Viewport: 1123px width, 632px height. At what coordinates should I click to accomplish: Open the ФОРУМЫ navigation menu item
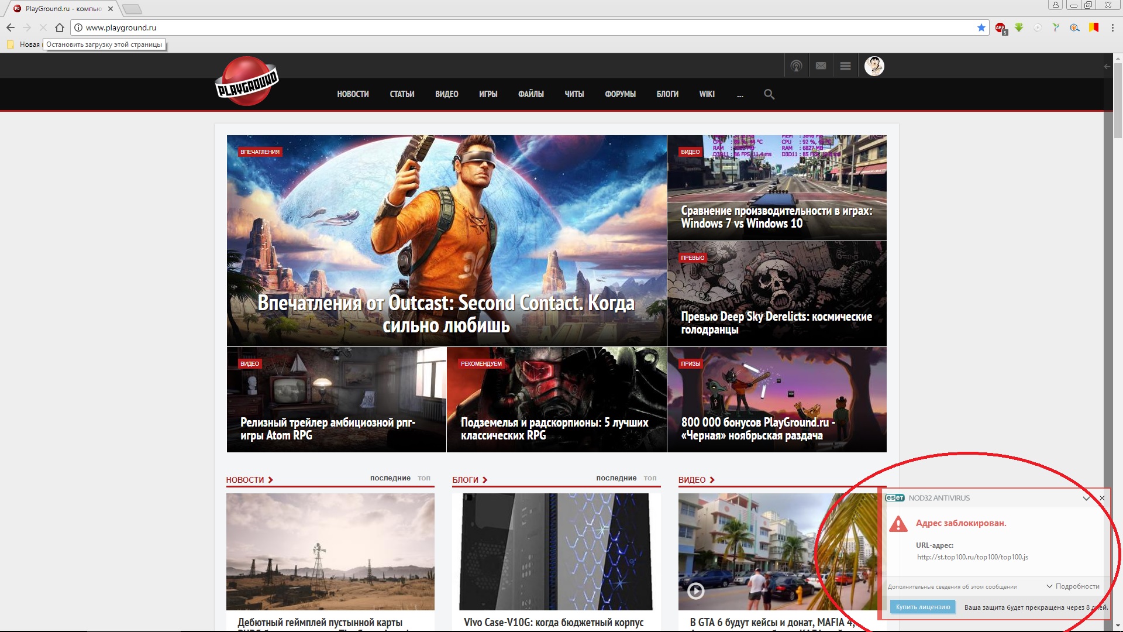(620, 94)
